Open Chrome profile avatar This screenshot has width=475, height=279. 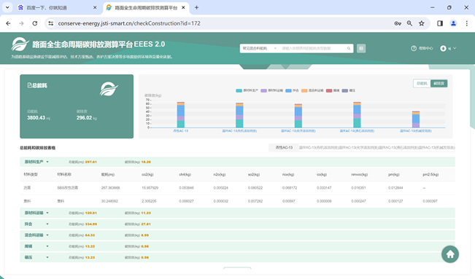pyautogui.click(x=453, y=23)
